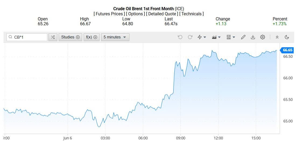The width and height of the screenshot is (296, 141).
Task: Open the Technicals link
Action: coord(191,14)
